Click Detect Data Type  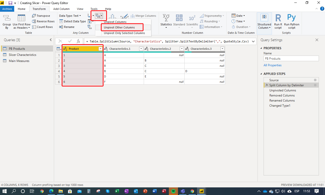pyautogui.click(x=72, y=21)
